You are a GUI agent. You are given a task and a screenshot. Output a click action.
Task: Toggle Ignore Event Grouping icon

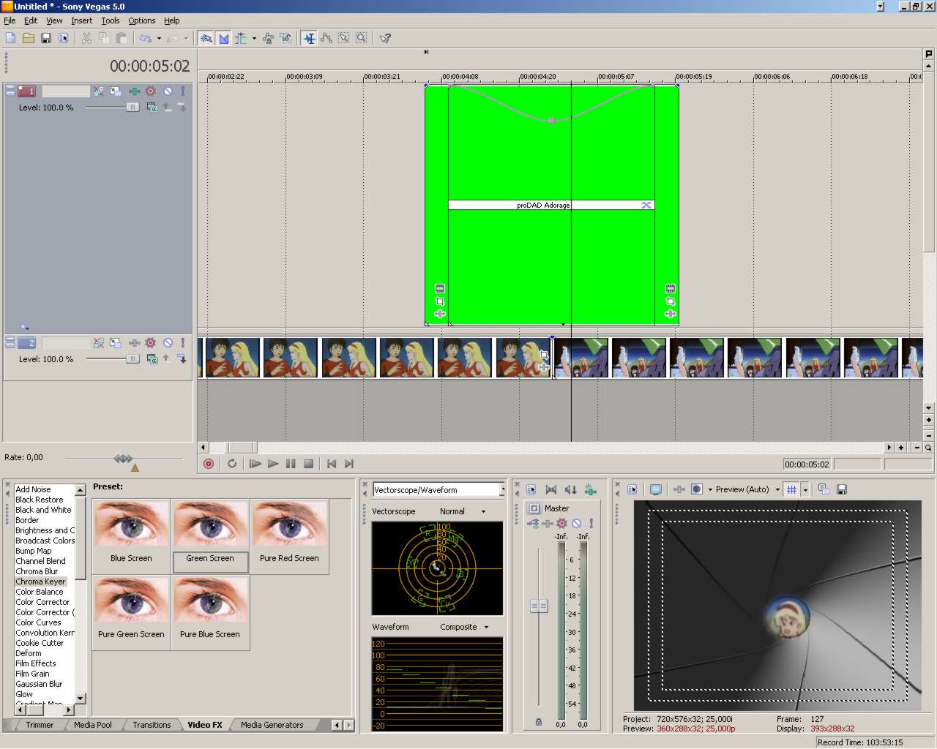pos(285,38)
